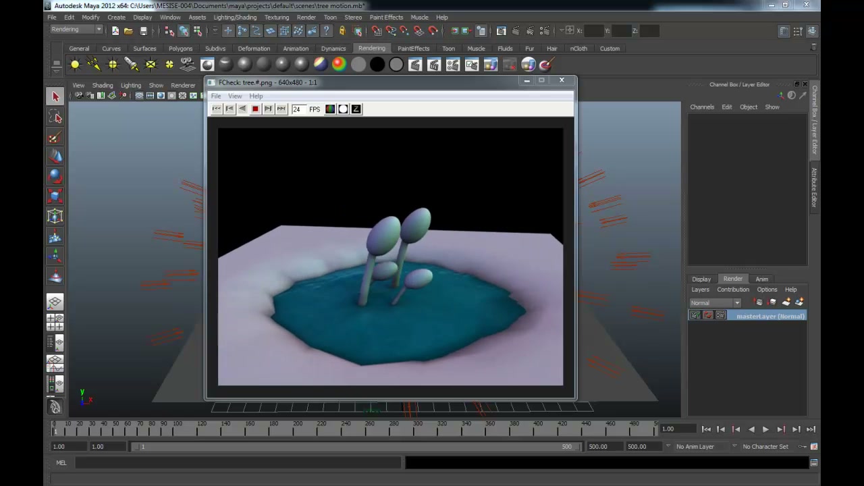This screenshot has width=864, height=486.
Task: Click the range slider bar handle
Action: [356, 446]
